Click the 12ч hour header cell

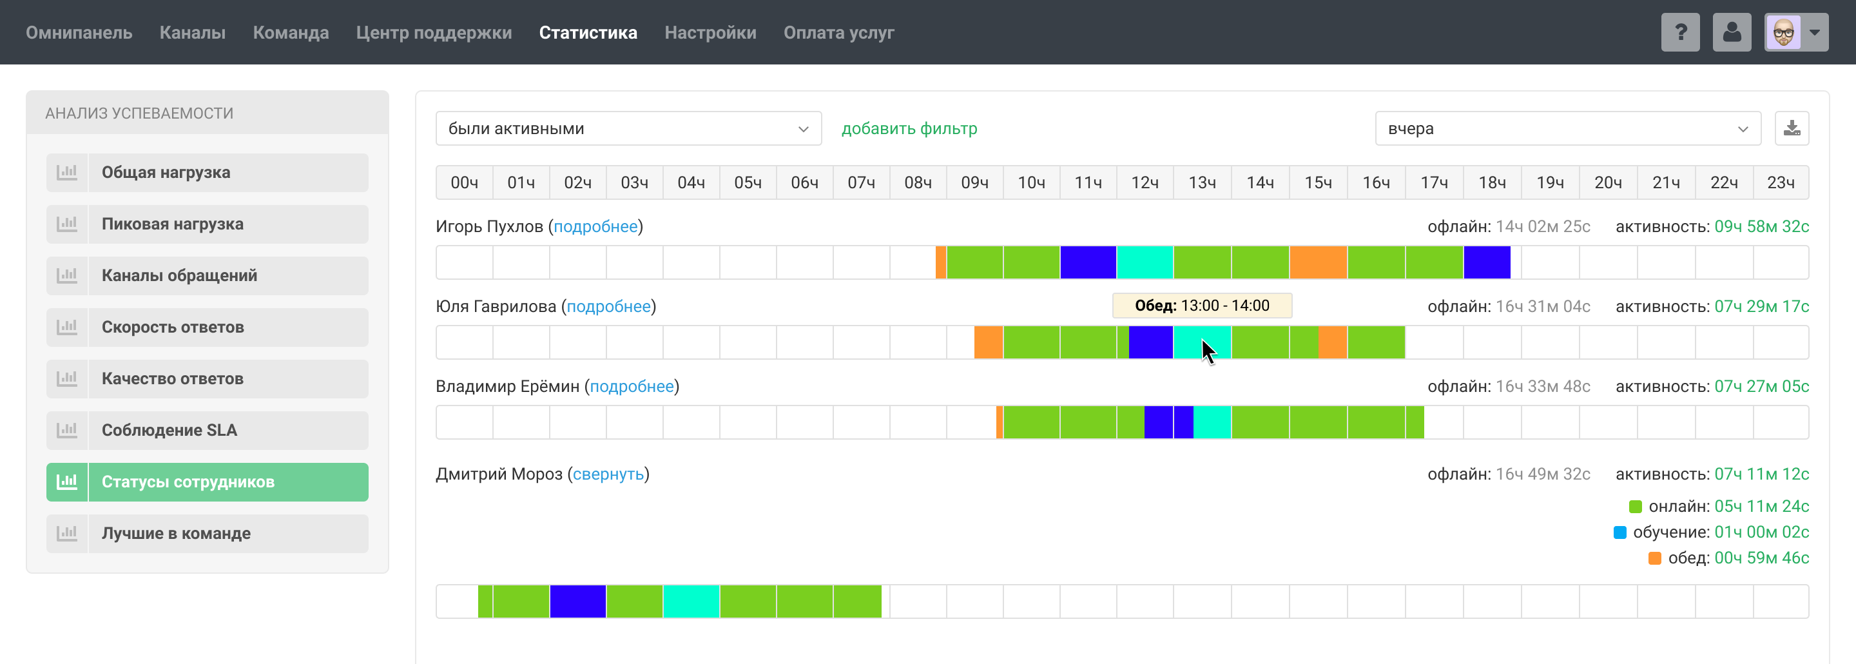[x=1144, y=183]
